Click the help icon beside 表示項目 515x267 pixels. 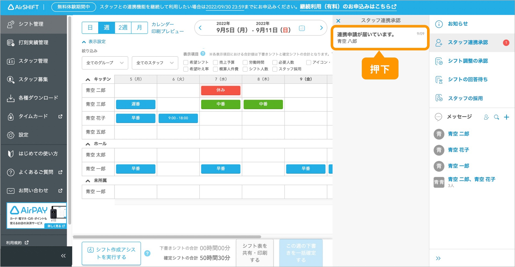(x=203, y=54)
